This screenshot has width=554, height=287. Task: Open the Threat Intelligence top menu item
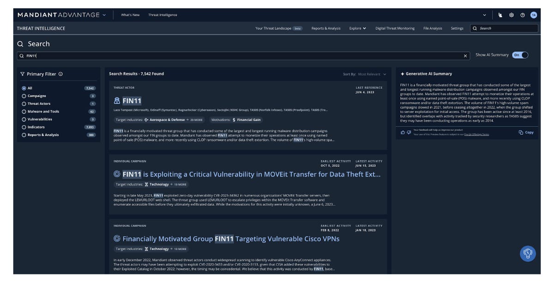click(x=163, y=15)
